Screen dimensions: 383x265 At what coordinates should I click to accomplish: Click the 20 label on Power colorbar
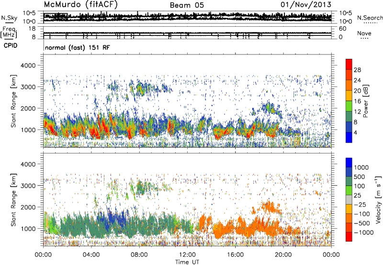point(357,91)
